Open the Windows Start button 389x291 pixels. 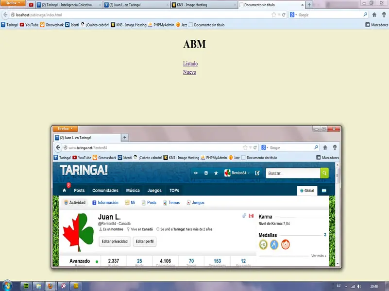coord(7,286)
